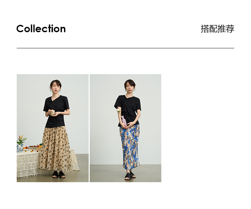Click the blue-white vase with plant
The image size is (251, 209).
coord(20,145)
